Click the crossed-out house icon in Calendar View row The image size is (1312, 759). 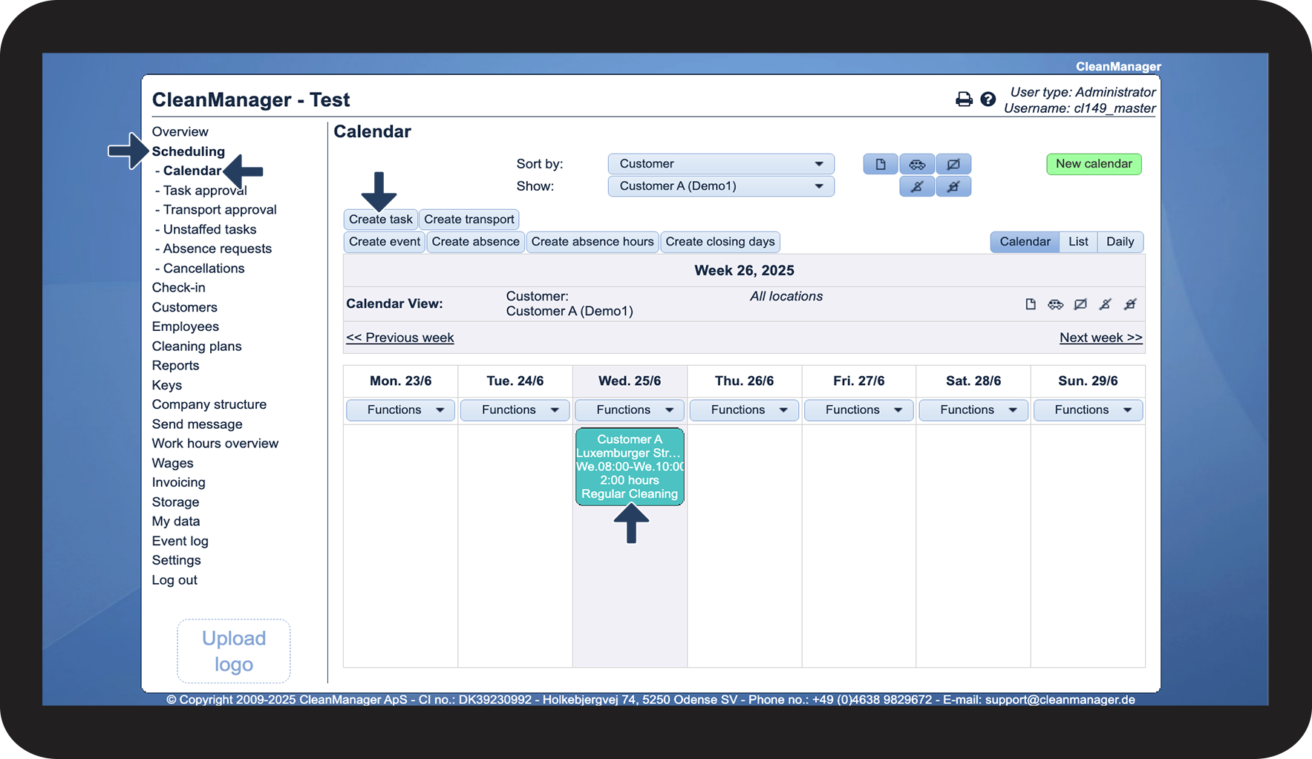[x=1130, y=304]
